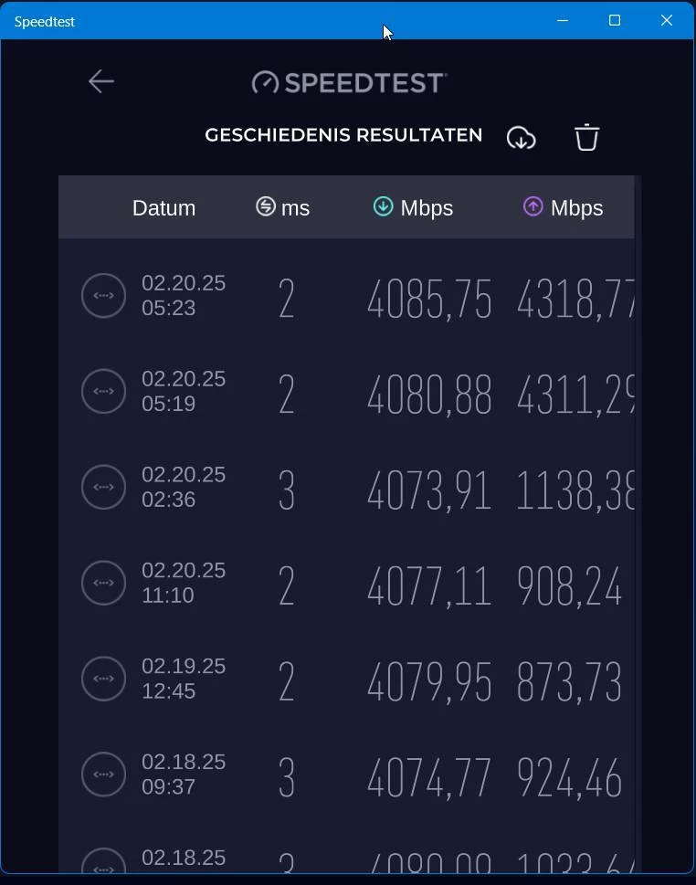This screenshot has width=696, height=885.
Task: Sort by the Datum column header
Action: [x=163, y=207]
